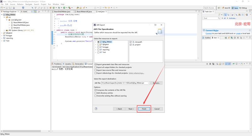Open the Refactor menu
The height and width of the screenshot is (136, 252).
[x=20, y=4]
